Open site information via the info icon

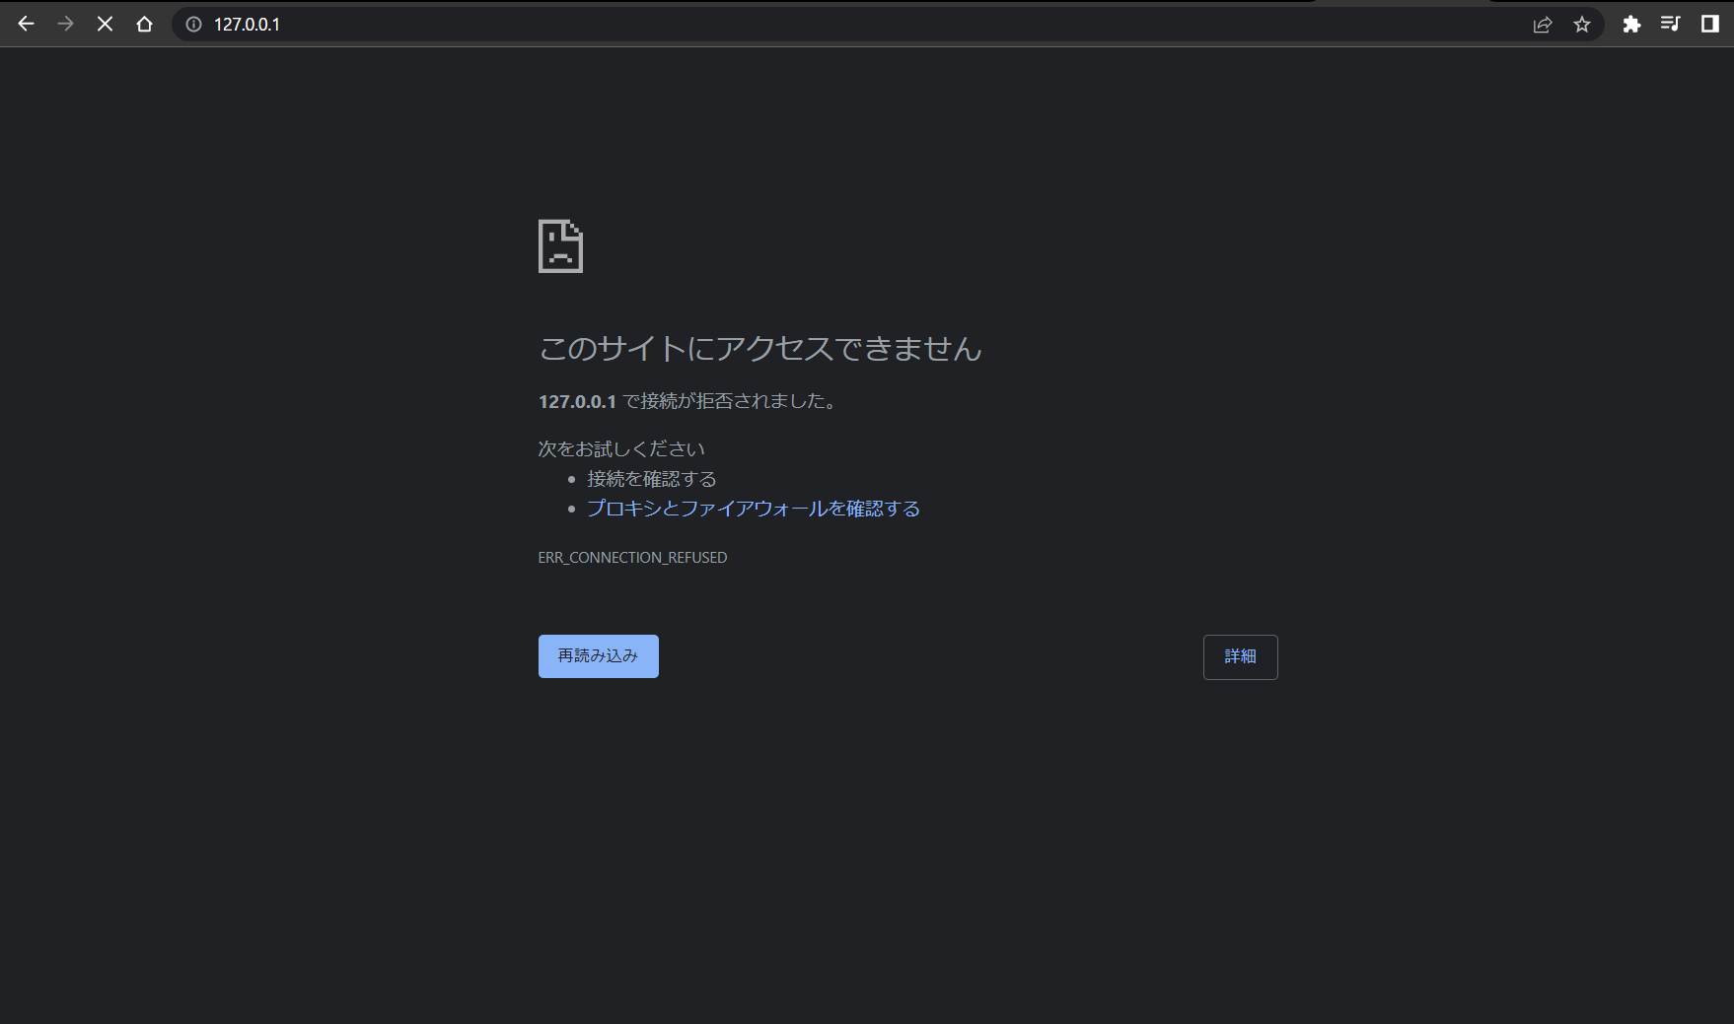click(x=193, y=24)
